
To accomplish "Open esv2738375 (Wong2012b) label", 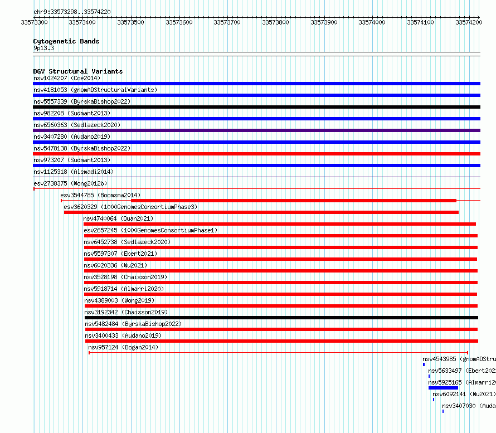I will tap(70, 183).
